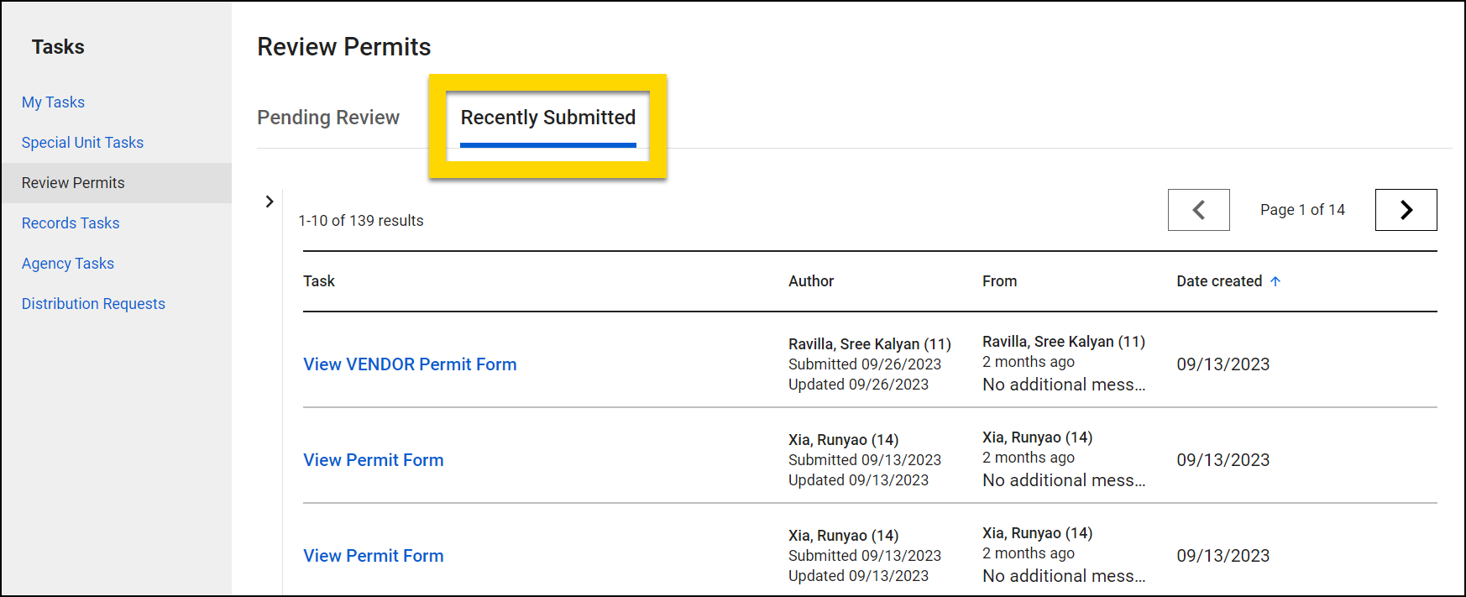Go to the next results page
This screenshot has height=597, width=1466.
point(1406,210)
